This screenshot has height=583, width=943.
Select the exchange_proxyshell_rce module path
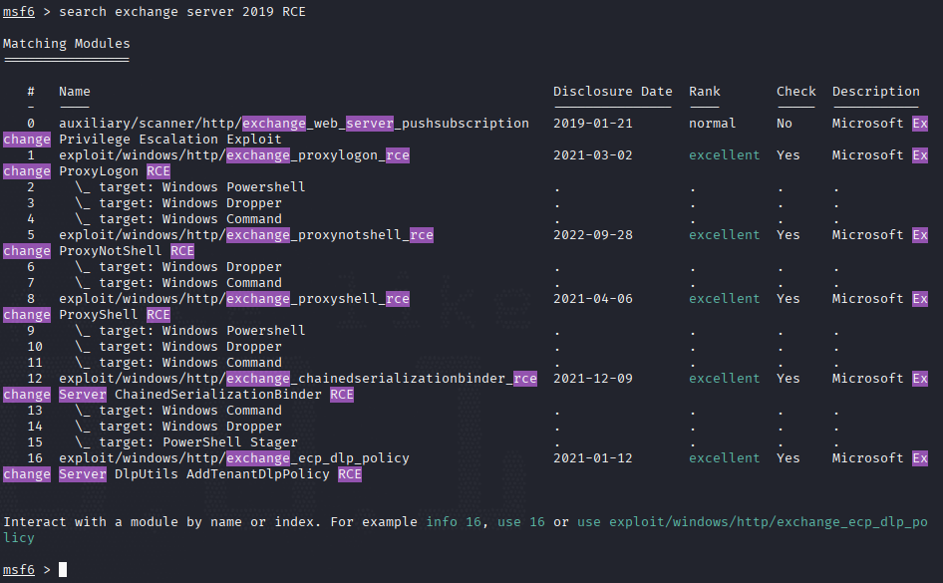click(234, 299)
